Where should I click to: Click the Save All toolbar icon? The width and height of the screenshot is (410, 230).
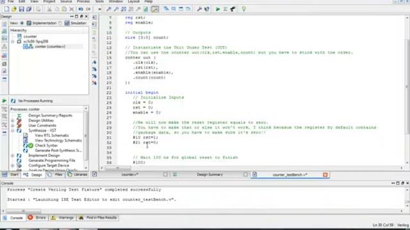[29, 9]
